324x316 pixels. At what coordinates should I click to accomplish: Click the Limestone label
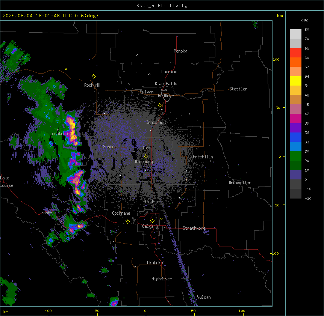pos(58,134)
